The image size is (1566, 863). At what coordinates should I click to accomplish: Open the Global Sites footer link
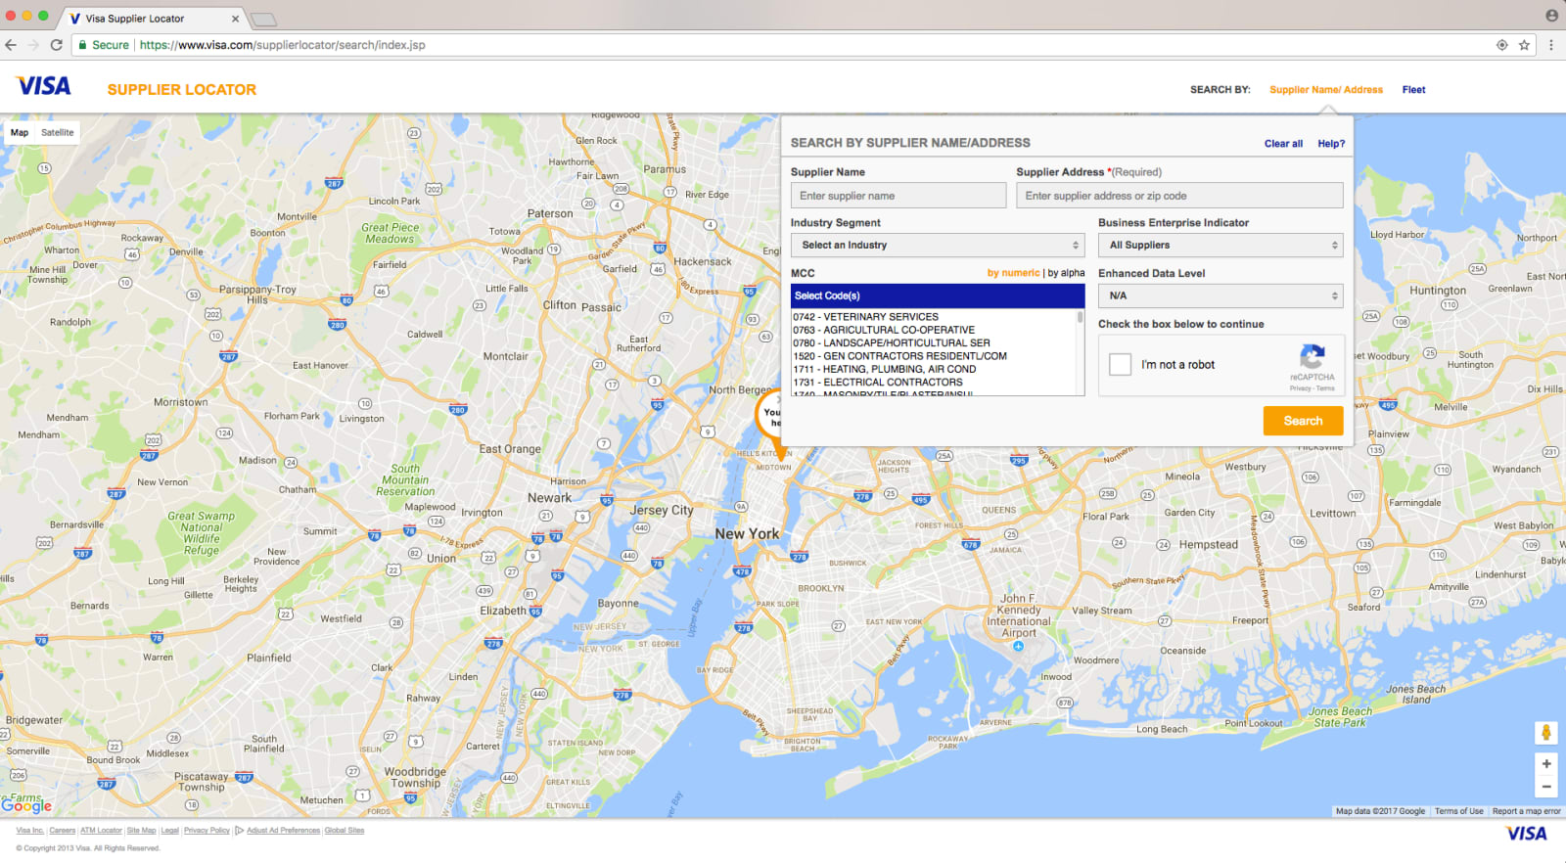345,831
